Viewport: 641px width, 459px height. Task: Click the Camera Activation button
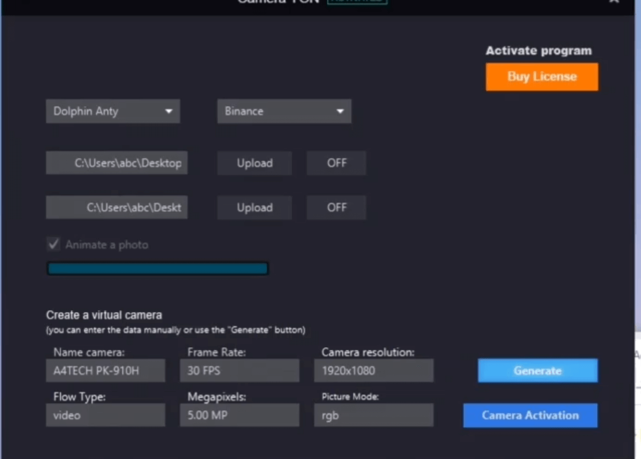[x=530, y=415]
